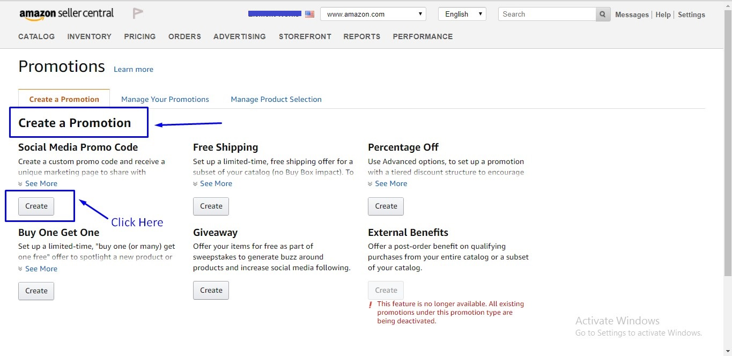Click Create for Percentage Off
Viewport: 732px width, 356px height.
click(x=386, y=206)
